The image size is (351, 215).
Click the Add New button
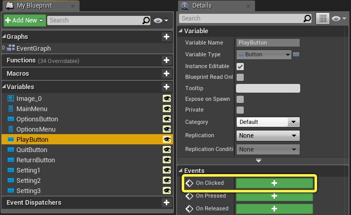tap(25, 20)
